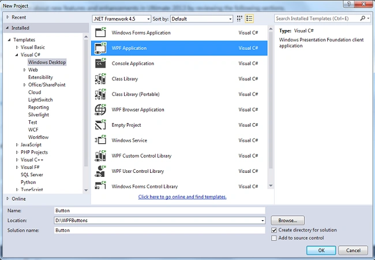The height and width of the screenshot is (260, 375).
Task: Click the Windows Forms Control Library icon
Action: (x=100, y=185)
